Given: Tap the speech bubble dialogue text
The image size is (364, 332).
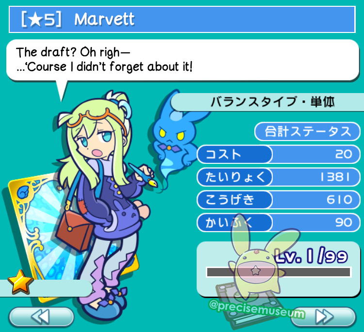Looking at the screenshot, I should (104, 59).
